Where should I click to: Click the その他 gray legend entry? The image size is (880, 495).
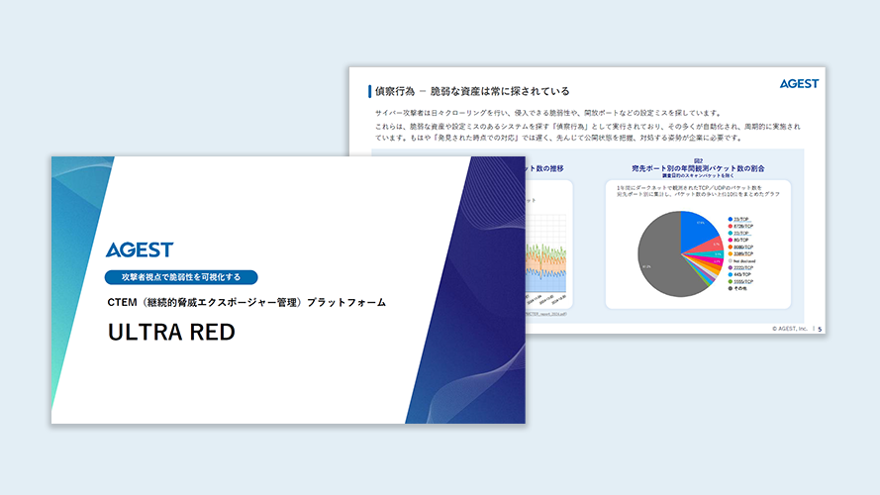pyautogui.click(x=737, y=288)
